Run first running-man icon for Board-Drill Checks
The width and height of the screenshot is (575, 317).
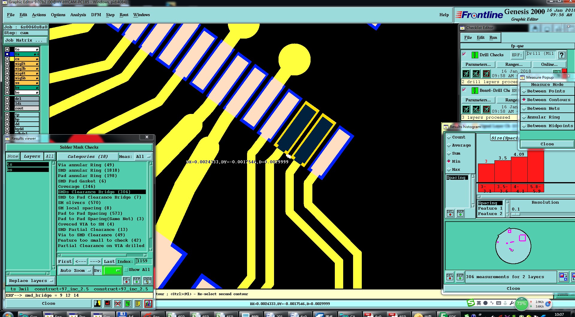[466, 109]
